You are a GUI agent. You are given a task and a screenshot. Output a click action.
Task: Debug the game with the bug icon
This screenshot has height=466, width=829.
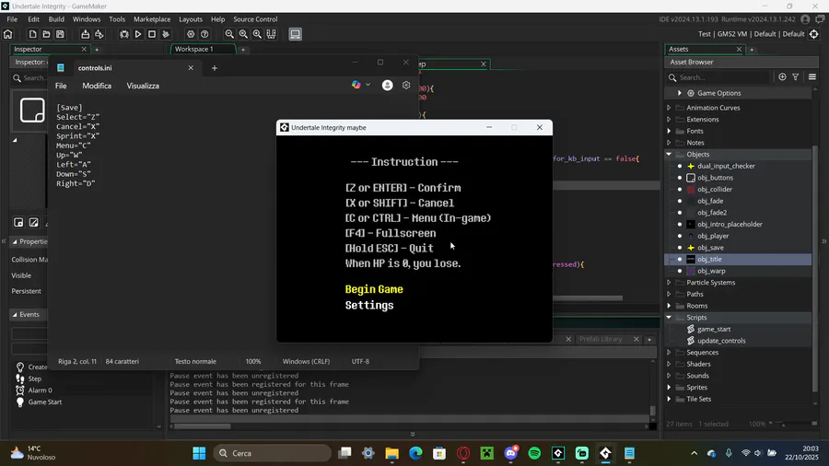(x=124, y=34)
